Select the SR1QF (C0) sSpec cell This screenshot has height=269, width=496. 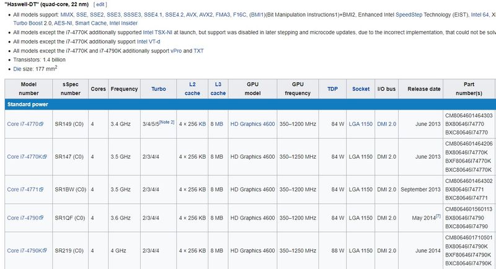70,218
